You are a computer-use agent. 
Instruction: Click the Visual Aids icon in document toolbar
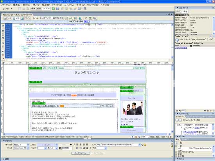point(95,18)
